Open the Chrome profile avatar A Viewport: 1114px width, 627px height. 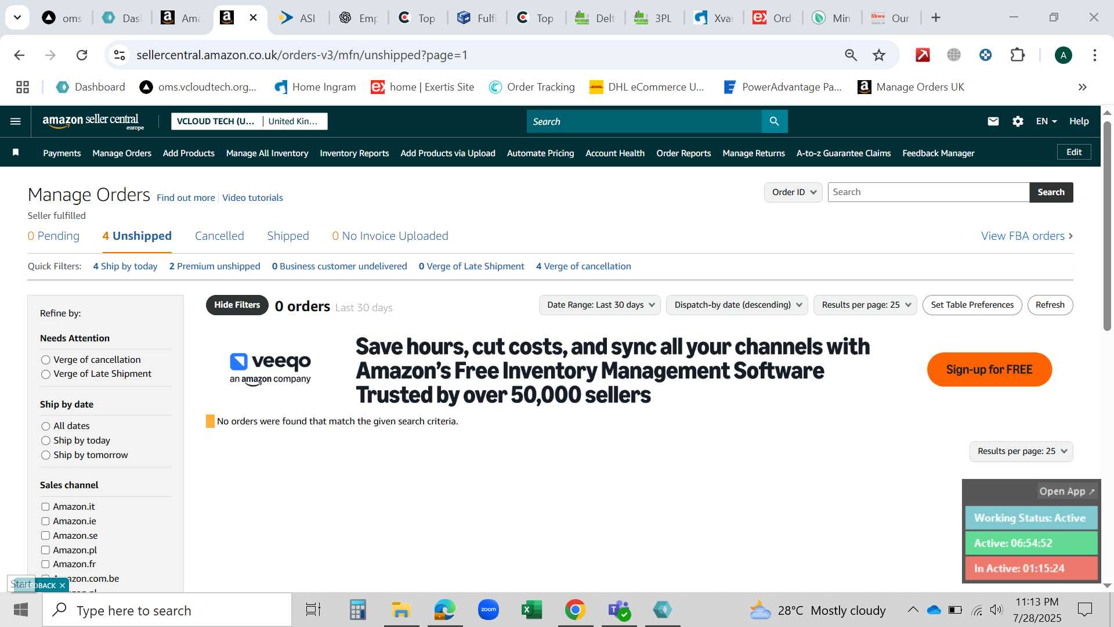[1063, 55]
